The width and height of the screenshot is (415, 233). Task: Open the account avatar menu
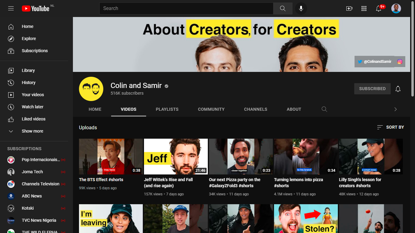coord(396,8)
